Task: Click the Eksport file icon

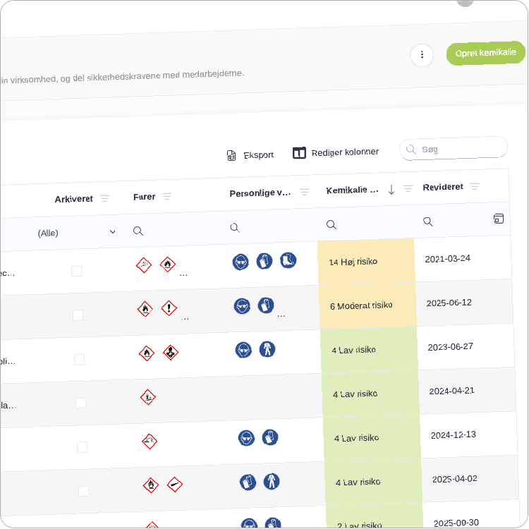Action: 231,155
